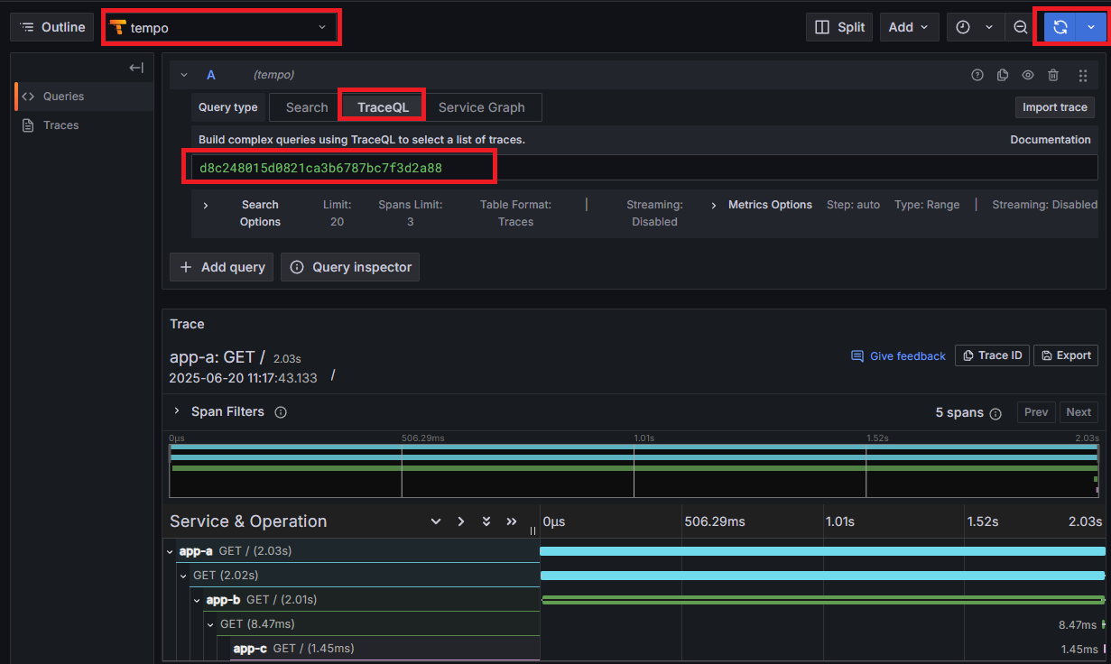This screenshot has height=664, width=1111.
Task: Open the Add dropdown menu
Action: tap(909, 27)
